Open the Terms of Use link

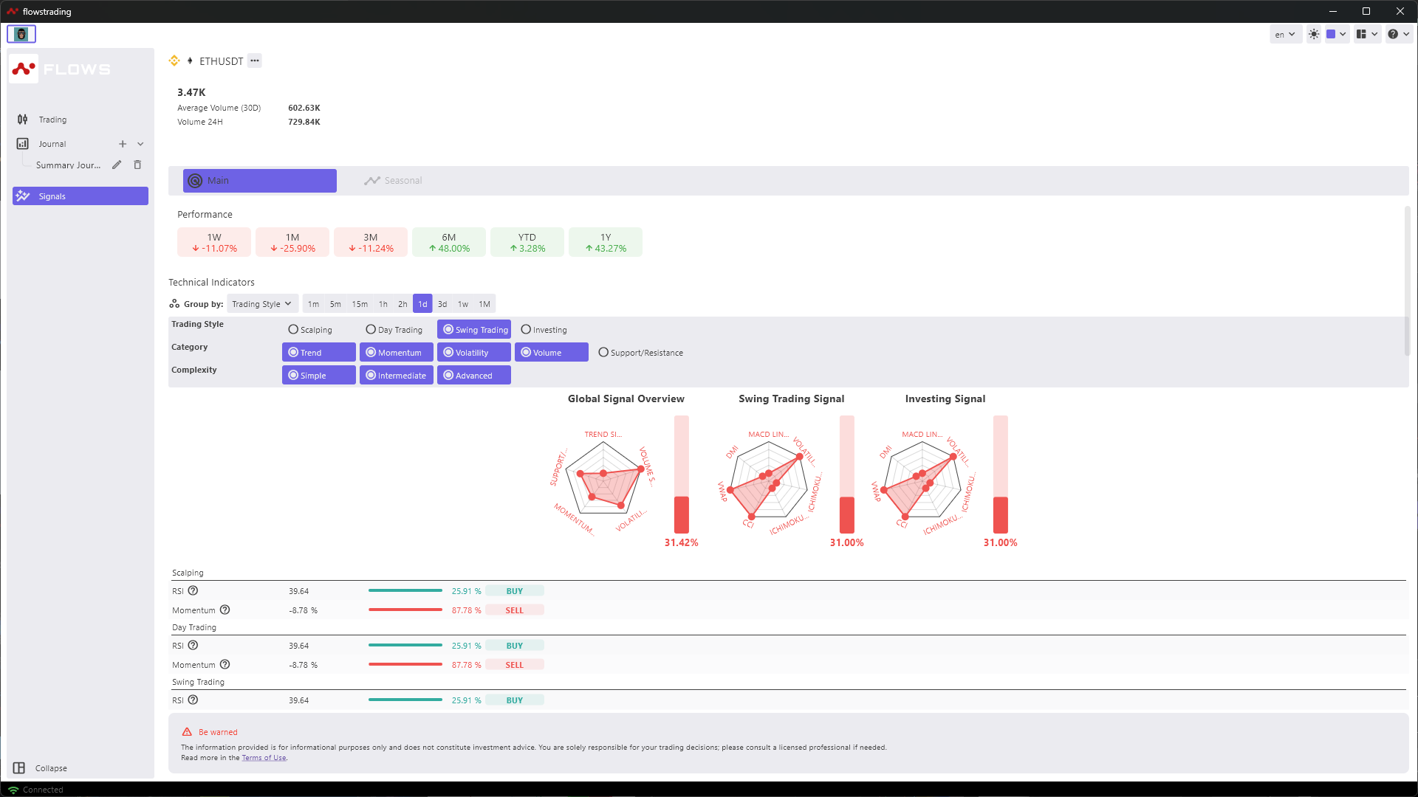tap(264, 758)
